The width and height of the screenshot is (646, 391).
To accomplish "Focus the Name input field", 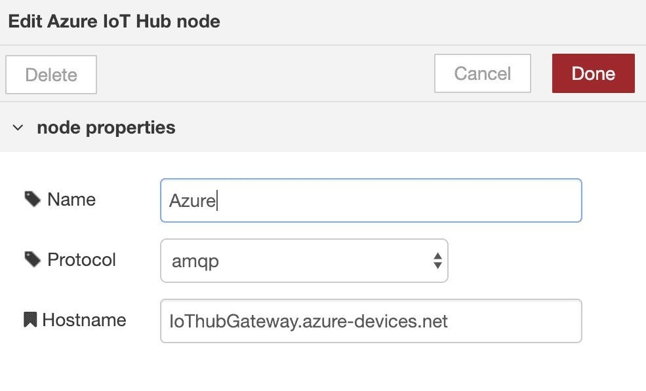I will tap(371, 200).
